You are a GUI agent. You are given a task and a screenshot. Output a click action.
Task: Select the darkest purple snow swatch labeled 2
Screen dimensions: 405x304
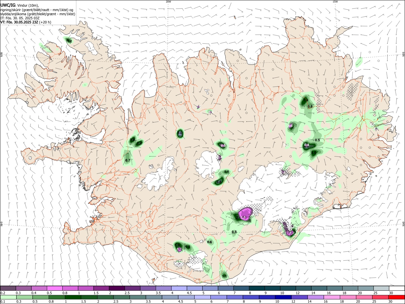117,288
